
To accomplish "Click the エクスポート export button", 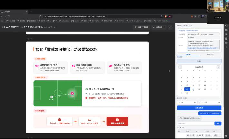I will pos(159,27).
